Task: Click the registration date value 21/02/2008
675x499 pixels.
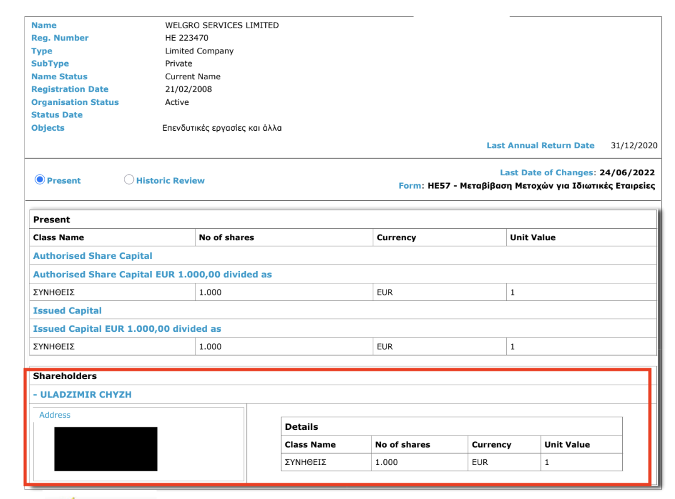Action: 184,89
